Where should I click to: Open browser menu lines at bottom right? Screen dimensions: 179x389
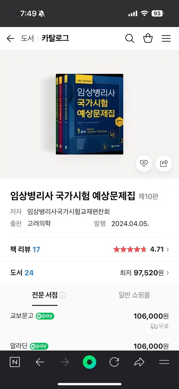coord(164,362)
